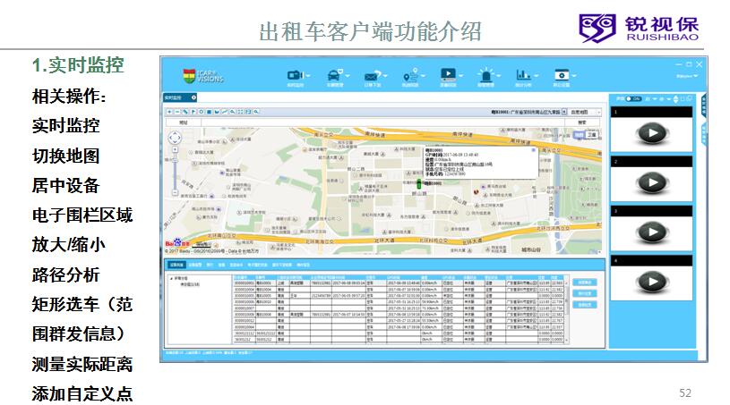Play video channel 2
Image resolution: width=730 pixels, height=405 pixels.
651,182
